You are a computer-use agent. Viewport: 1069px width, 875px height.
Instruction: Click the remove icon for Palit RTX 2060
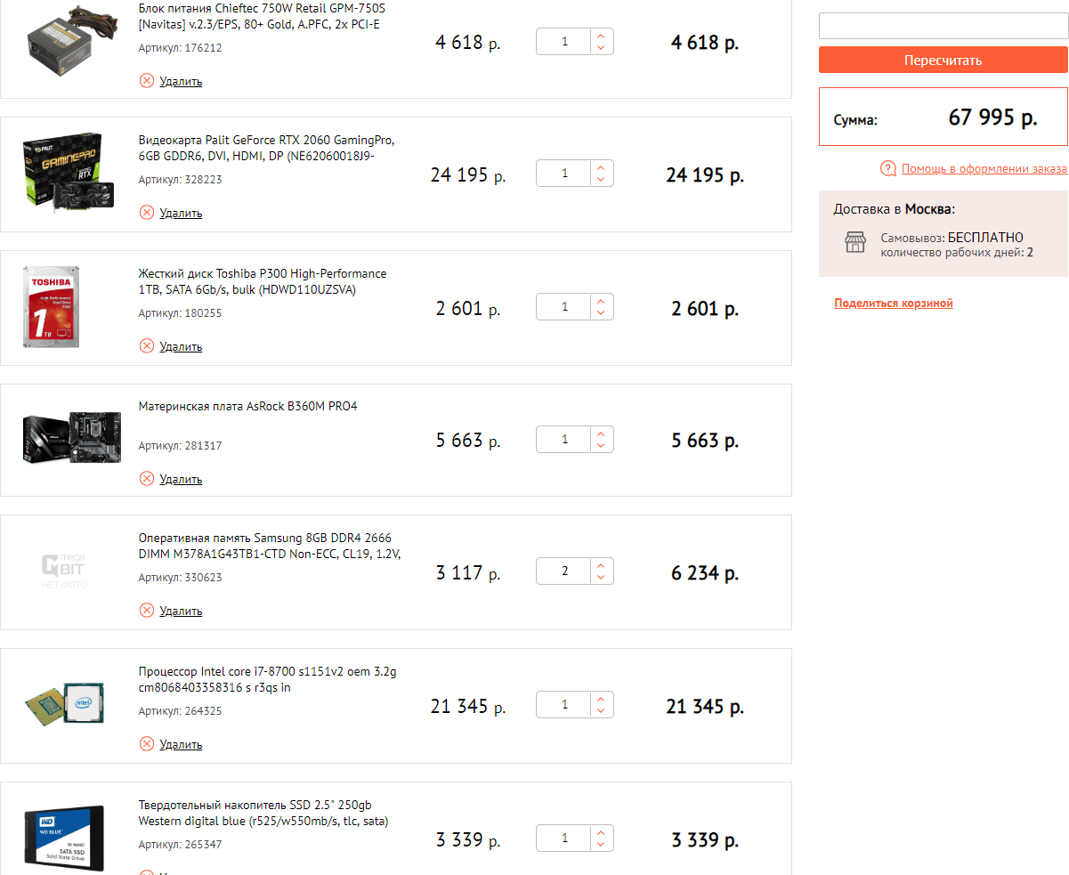(147, 213)
